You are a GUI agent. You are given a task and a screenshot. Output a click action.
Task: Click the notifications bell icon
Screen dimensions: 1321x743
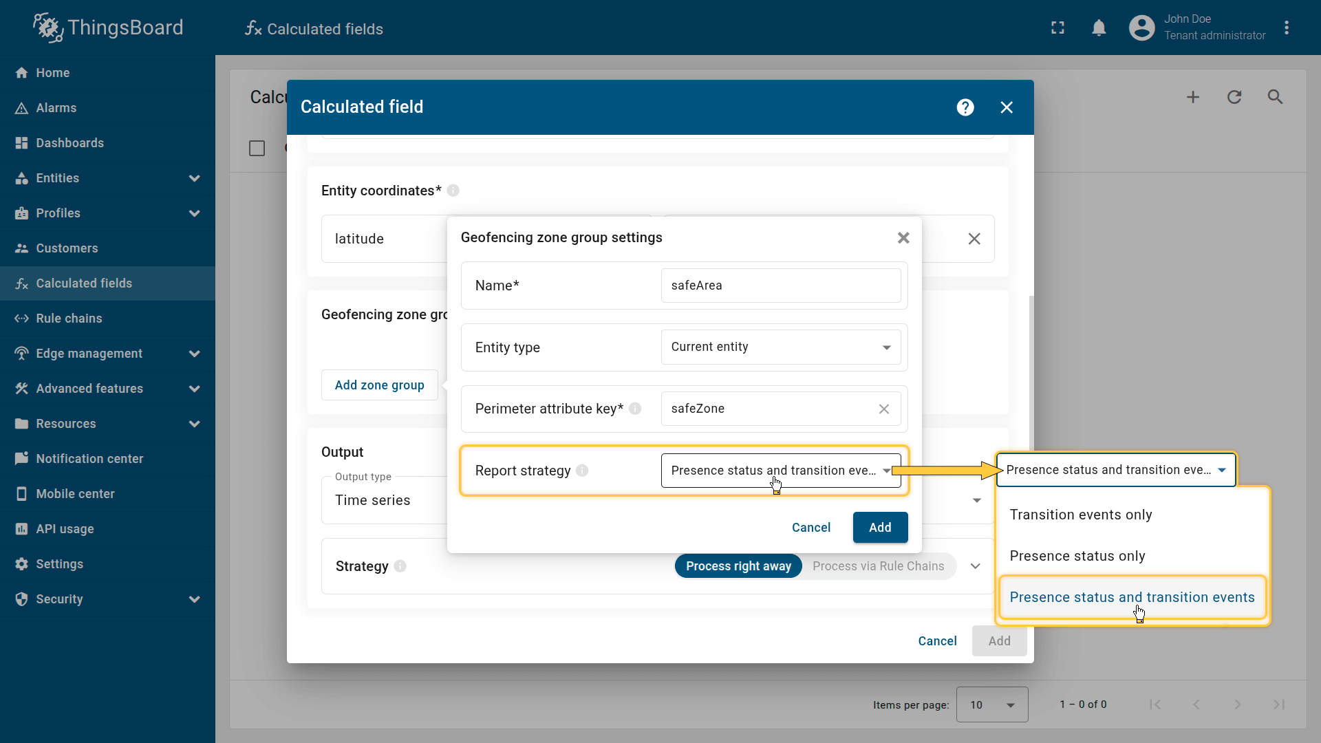click(x=1099, y=28)
